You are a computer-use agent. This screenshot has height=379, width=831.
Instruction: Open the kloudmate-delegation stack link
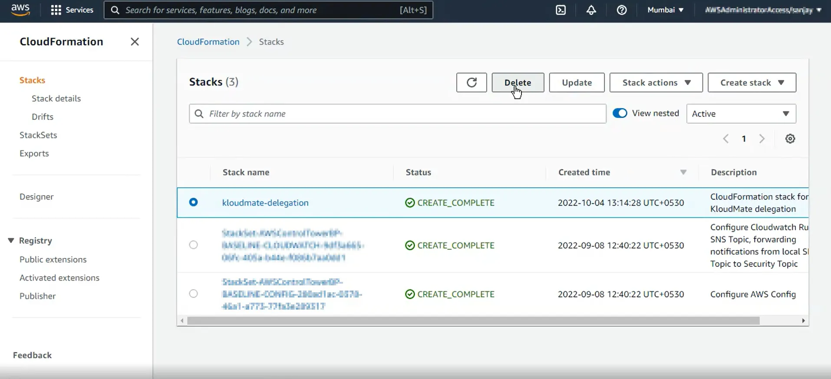tap(265, 203)
